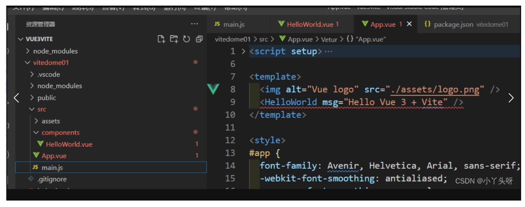Screen dimensions: 525x207
Task: Switch to the App.vue editor tab
Action: [382, 25]
